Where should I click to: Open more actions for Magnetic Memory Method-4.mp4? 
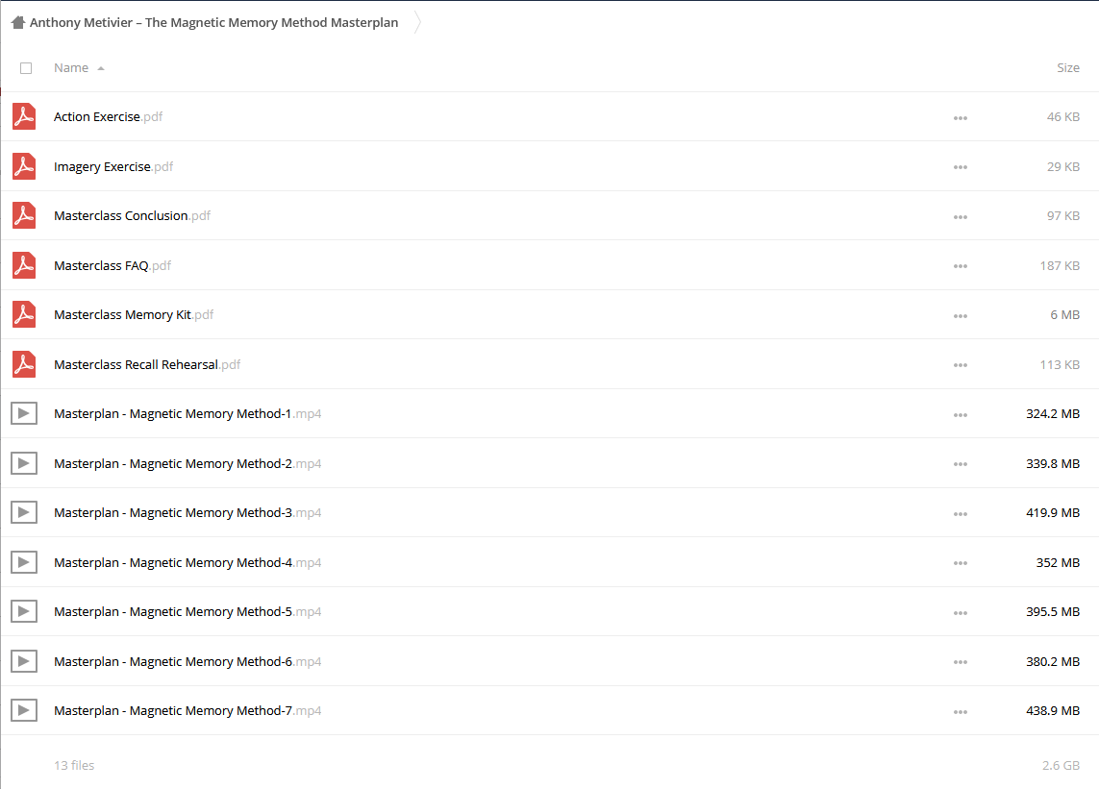point(961,563)
